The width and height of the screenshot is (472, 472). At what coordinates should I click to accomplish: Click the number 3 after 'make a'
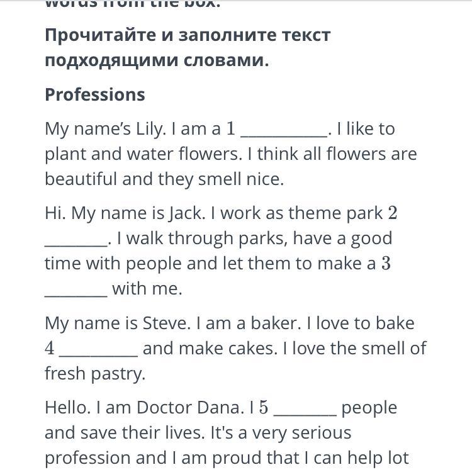(x=386, y=264)
